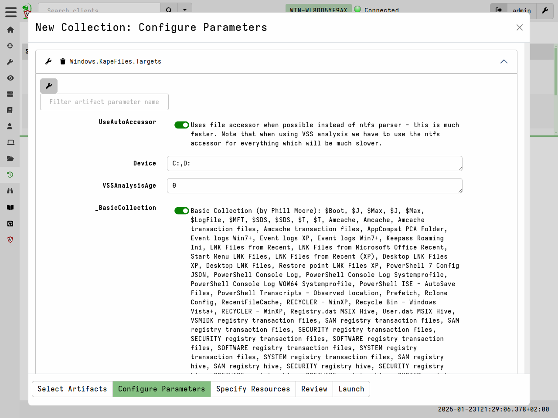Click the trash icon next to Windows.KapeFiles.Targets
The height and width of the screenshot is (418, 558).
(63, 61)
